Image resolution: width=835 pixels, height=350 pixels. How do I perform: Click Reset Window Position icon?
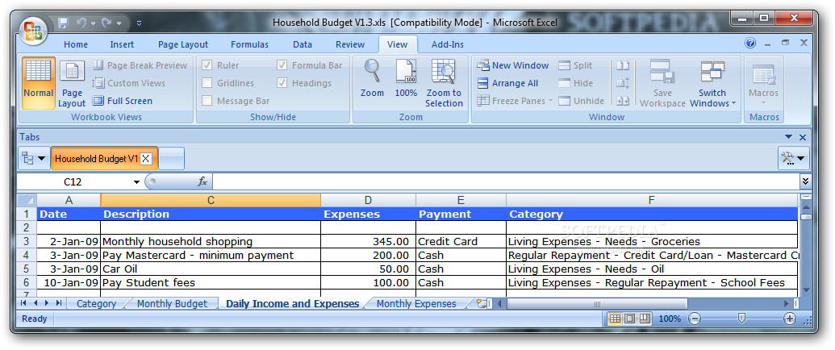coord(623,101)
